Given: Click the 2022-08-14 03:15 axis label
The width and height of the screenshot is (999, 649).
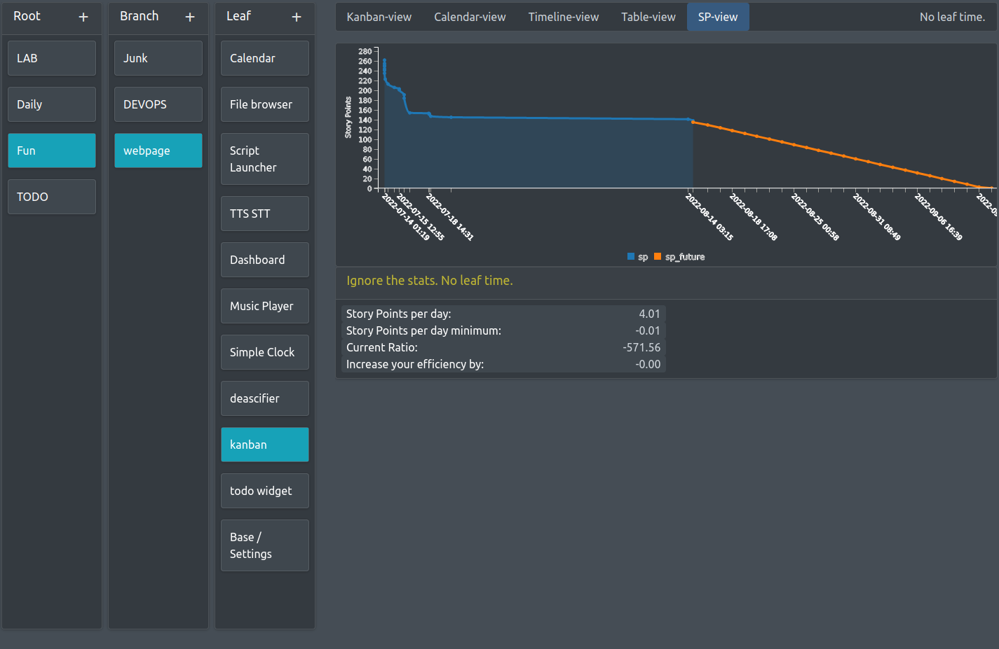Looking at the screenshot, I should click(x=709, y=218).
